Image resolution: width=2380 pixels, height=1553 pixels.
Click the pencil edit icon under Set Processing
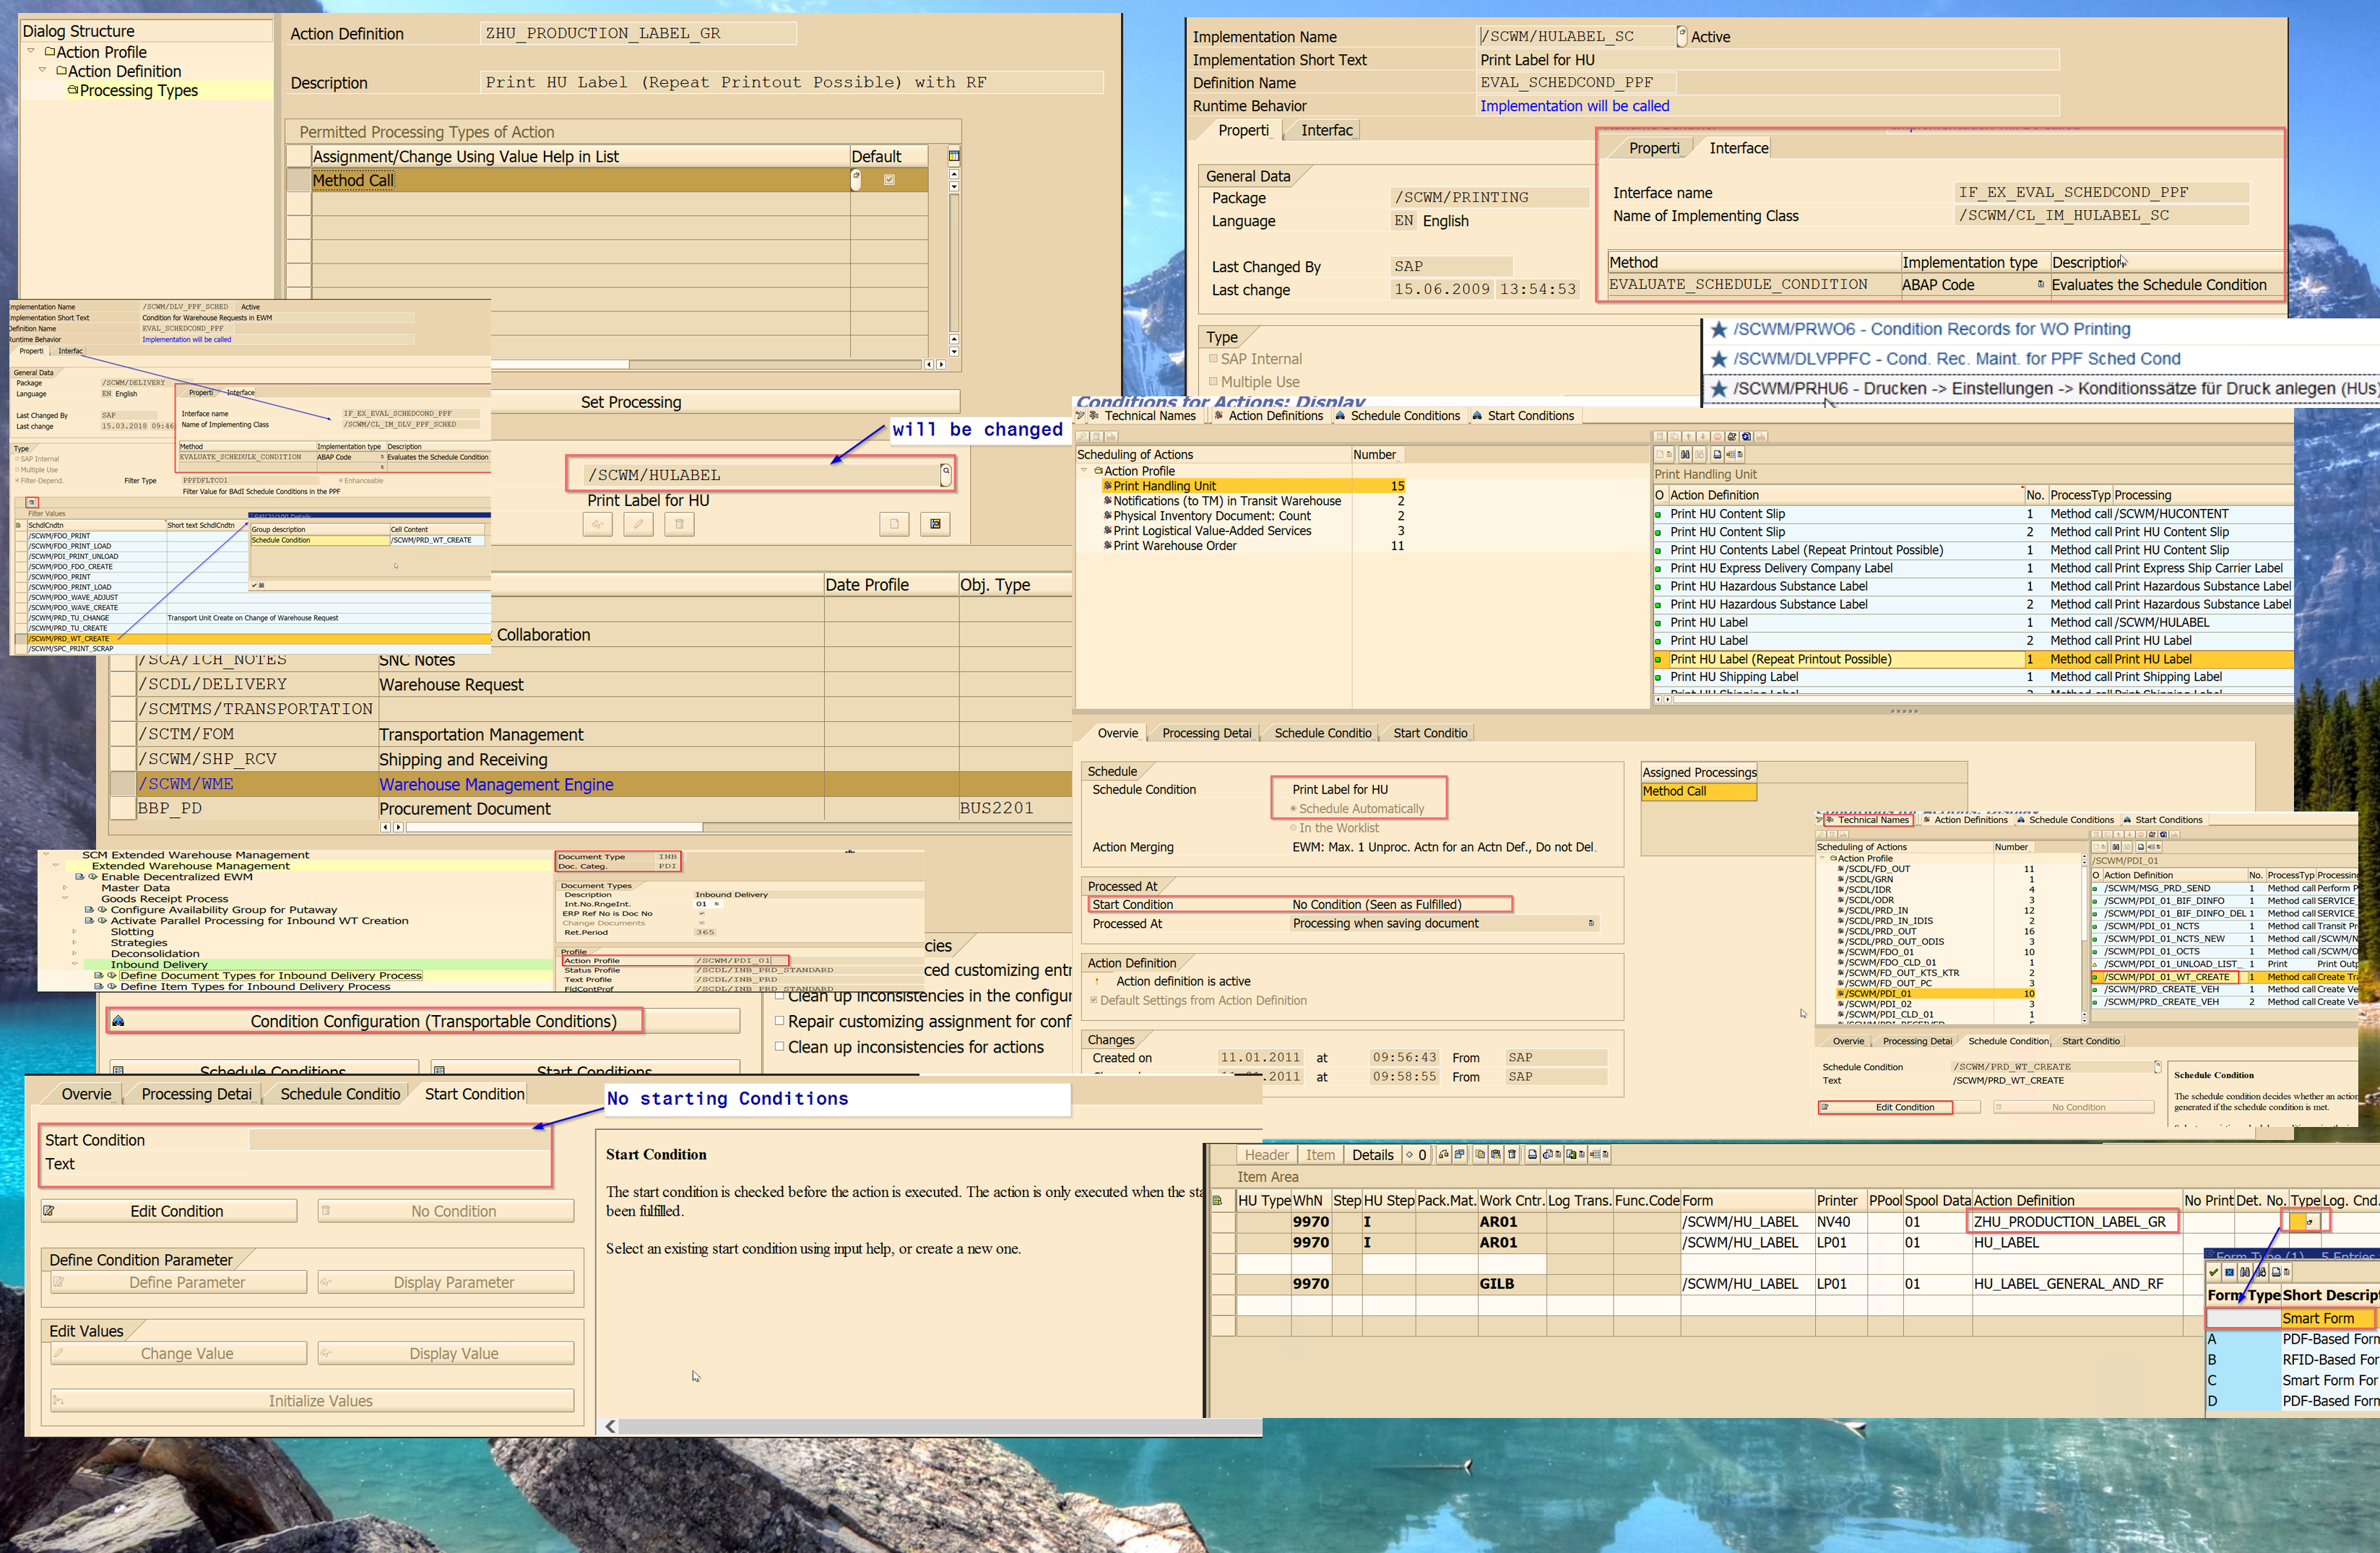point(638,523)
